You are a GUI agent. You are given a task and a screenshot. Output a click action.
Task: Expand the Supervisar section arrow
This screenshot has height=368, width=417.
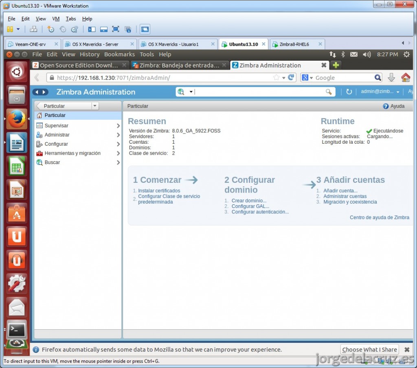point(119,125)
